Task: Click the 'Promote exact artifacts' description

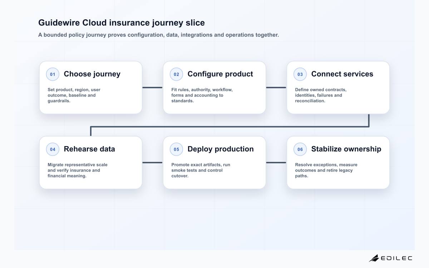Action: [201, 170]
